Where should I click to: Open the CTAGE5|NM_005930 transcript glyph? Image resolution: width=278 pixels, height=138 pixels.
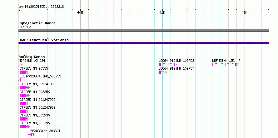(25, 119)
